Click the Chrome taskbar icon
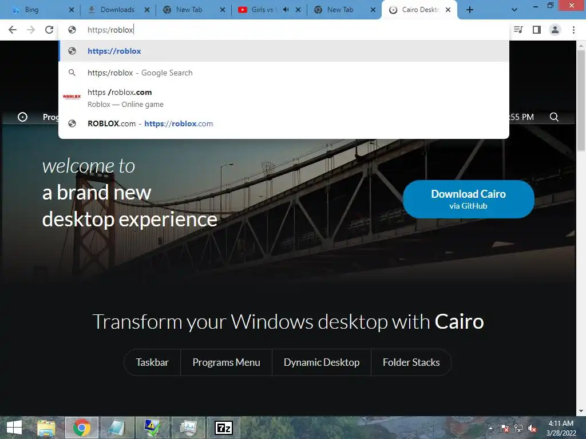Image resolution: width=586 pixels, height=439 pixels. pos(81,428)
